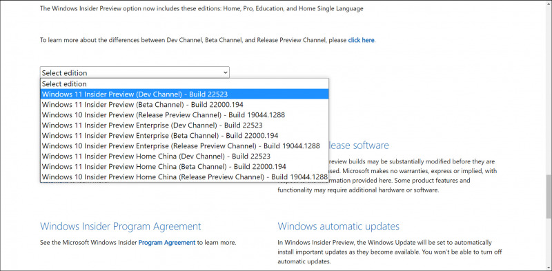Image resolution: width=552 pixels, height=271 pixels.
Task: Open the 'click here' channel differences link
Action: tap(361, 40)
